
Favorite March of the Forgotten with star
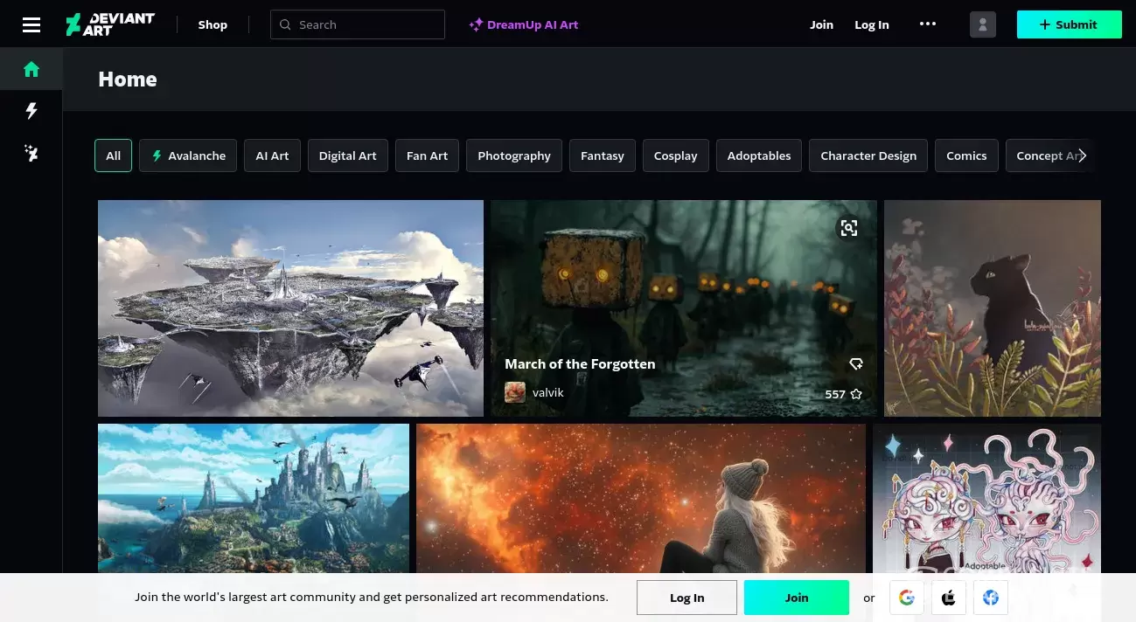pyautogui.click(x=856, y=394)
